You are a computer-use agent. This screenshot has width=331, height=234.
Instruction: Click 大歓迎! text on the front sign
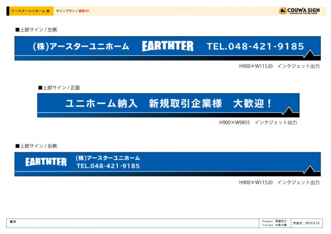[x=252, y=103]
